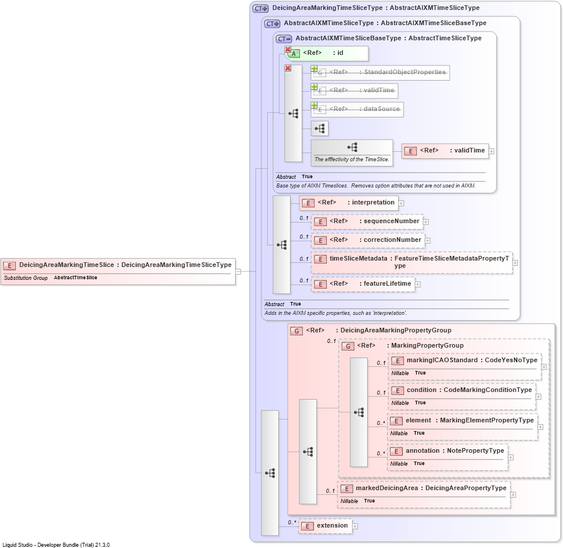Expand the markedDeicingArea element
This screenshot has width=563, height=548.
513,495
